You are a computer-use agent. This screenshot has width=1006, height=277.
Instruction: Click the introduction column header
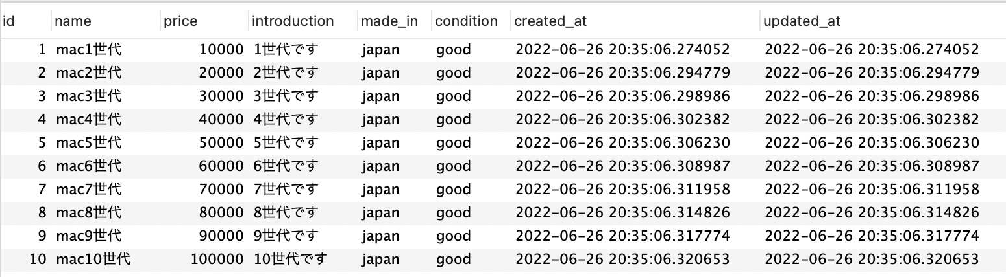pyautogui.click(x=302, y=21)
